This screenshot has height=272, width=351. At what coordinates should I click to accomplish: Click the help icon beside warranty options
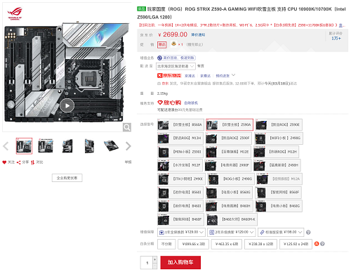pos(308,233)
